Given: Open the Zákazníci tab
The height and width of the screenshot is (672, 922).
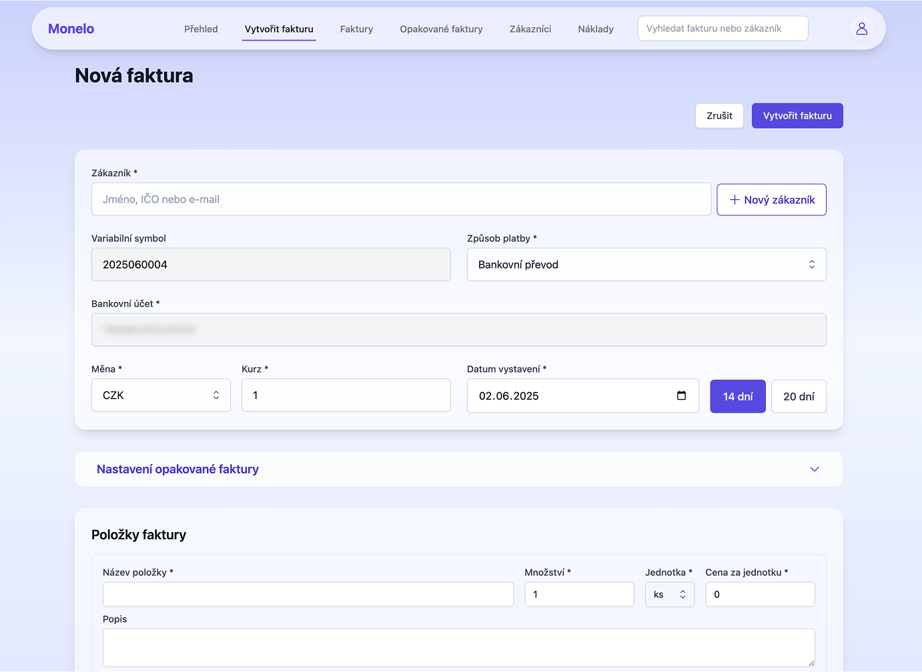Looking at the screenshot, I should 530,29.
